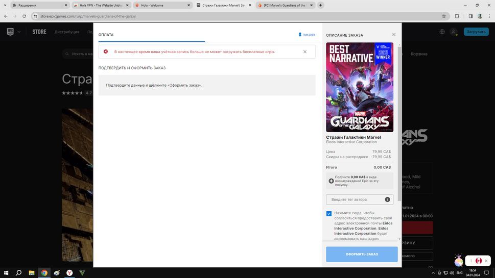The height and width of the screenshot is (278, 495).
Task: Click the user account name ник2098
Action: [x=307, y=35]
